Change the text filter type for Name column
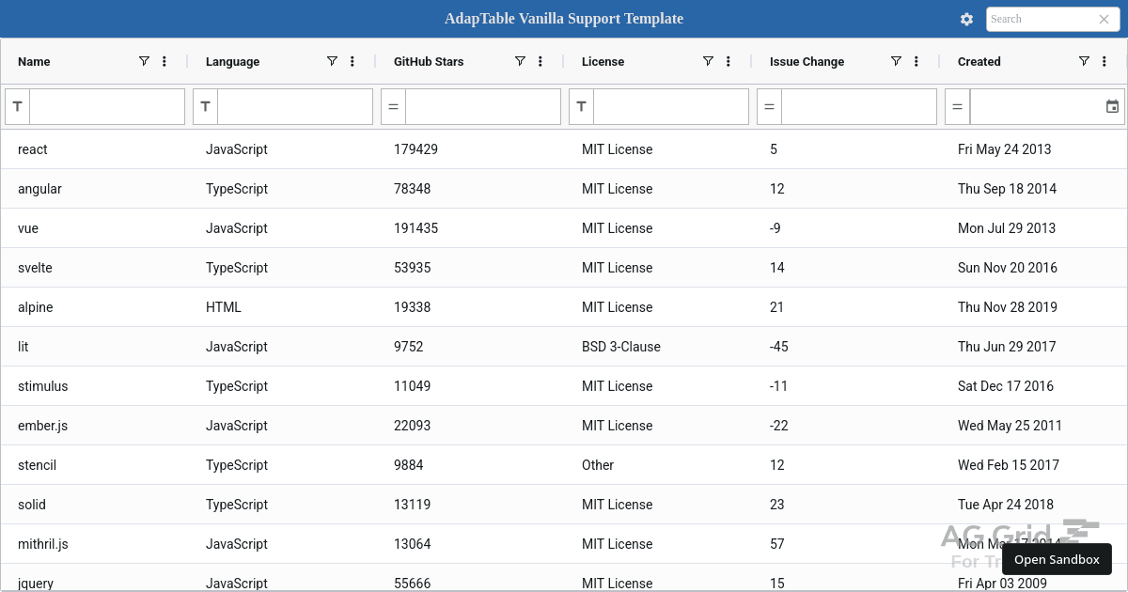 tap(17, 106)
